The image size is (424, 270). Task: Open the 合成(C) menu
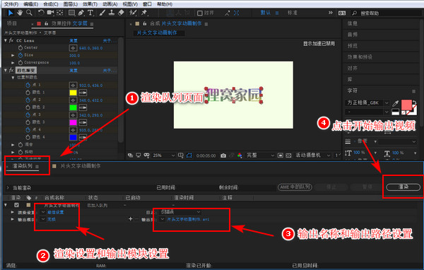coord(51,4)
